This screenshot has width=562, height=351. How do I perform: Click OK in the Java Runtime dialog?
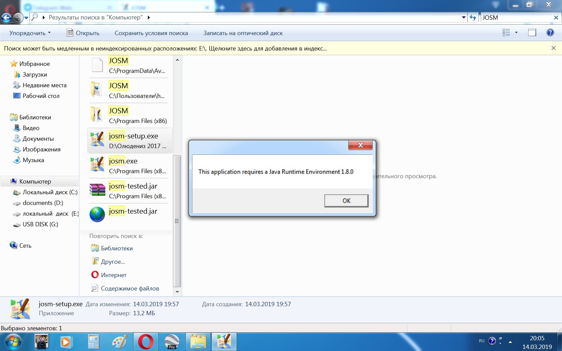[x=346, y=201]
